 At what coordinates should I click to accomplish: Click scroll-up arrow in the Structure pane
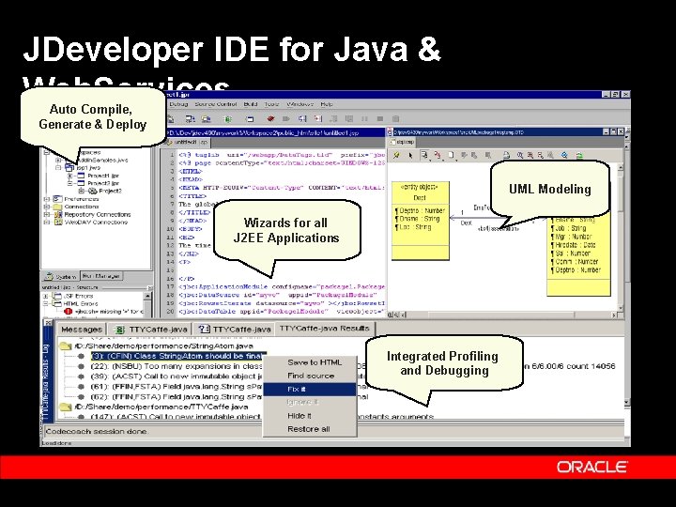(147, 296)
